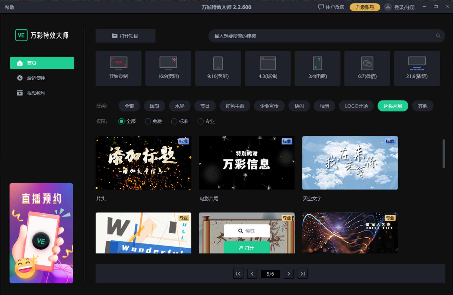Start screen recording with 开始录制
The width and height of the screenshot is (453, 295).
pyautogui.click(x=118, y=68)
